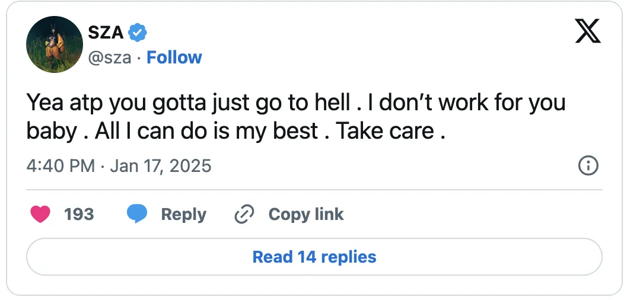Click the pink heart like icon
The image size is (624, 300).
[x=40, y=214]
